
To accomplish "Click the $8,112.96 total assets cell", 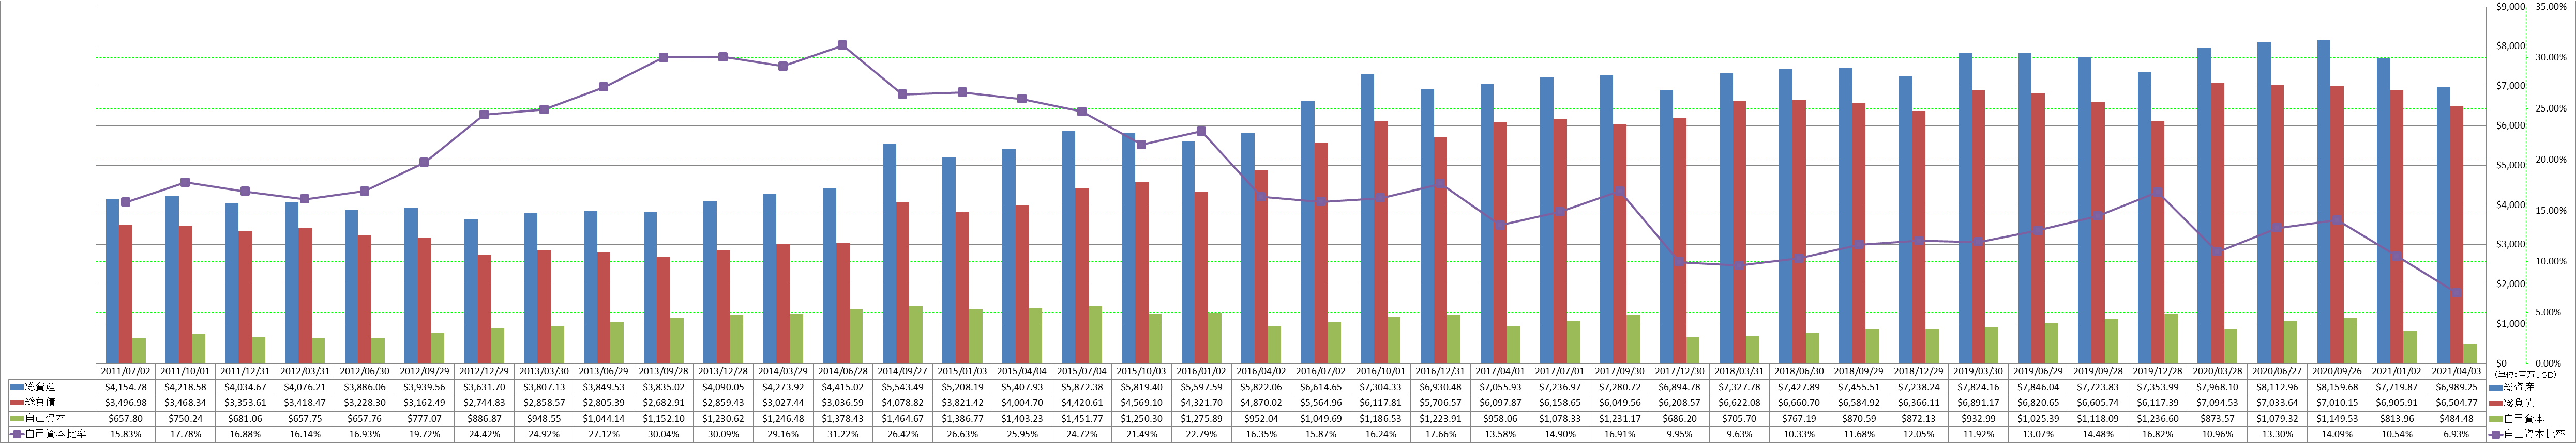I will coord(2277,387).
